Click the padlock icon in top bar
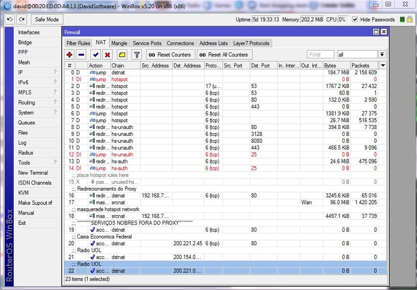417x290 pixels. (x=410, y=19)
